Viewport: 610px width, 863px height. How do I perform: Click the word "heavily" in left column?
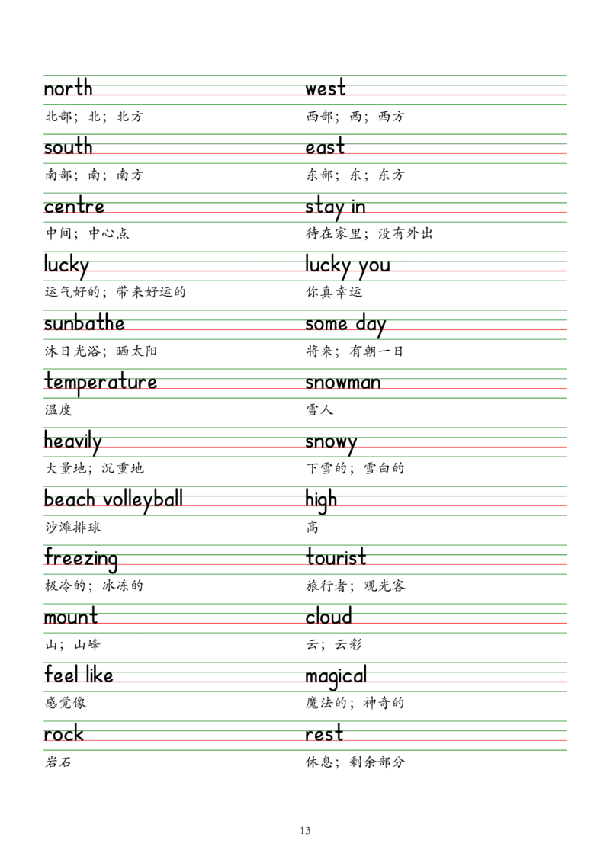pos(72,441)
